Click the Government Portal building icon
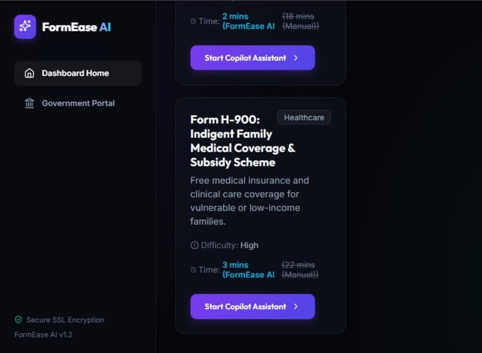 (x=30, y=103)
